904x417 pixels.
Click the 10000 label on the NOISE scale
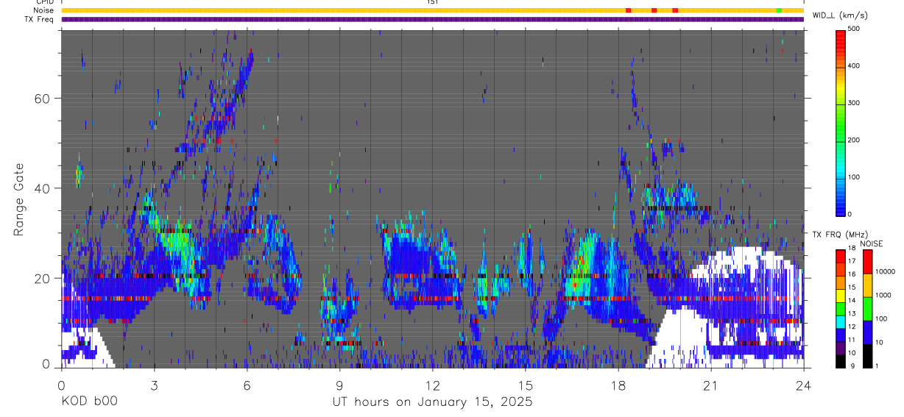point(886,272)
